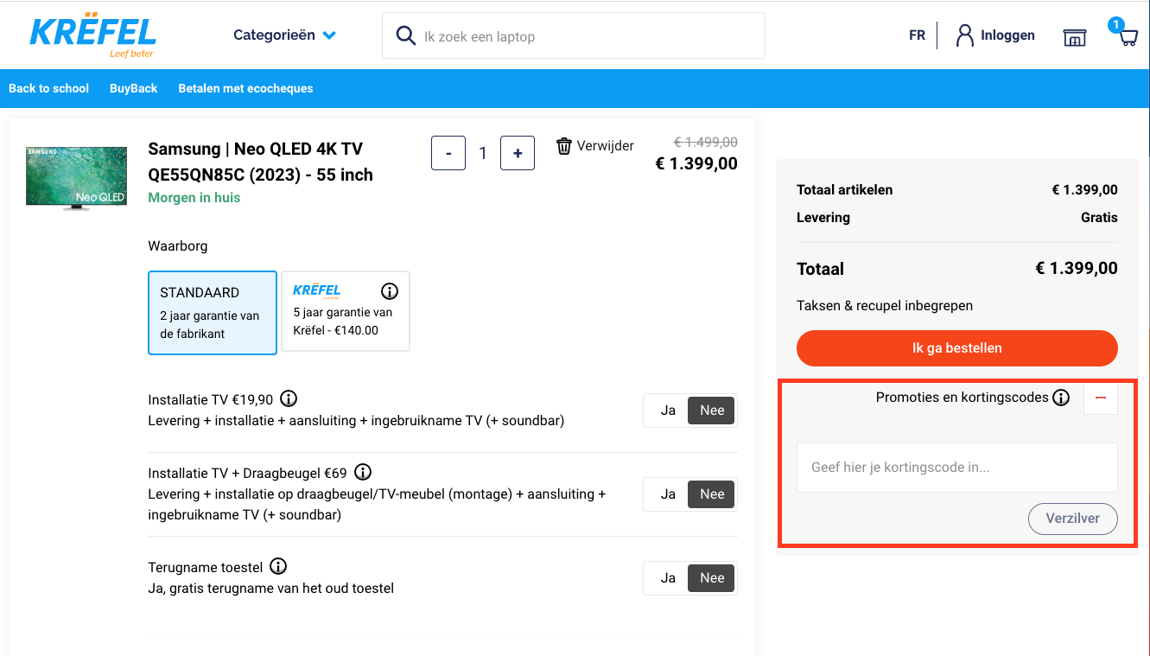Click the Inloggen link
Screen dimensions: 1150x656
point(1007,35)
